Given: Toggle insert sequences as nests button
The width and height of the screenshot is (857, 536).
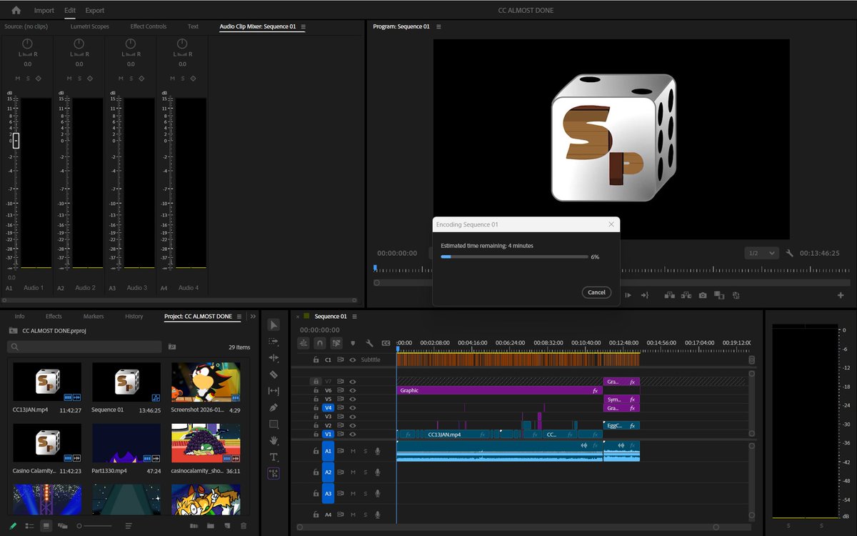Looking at the screenshot, I should click(x=304, y=343).
